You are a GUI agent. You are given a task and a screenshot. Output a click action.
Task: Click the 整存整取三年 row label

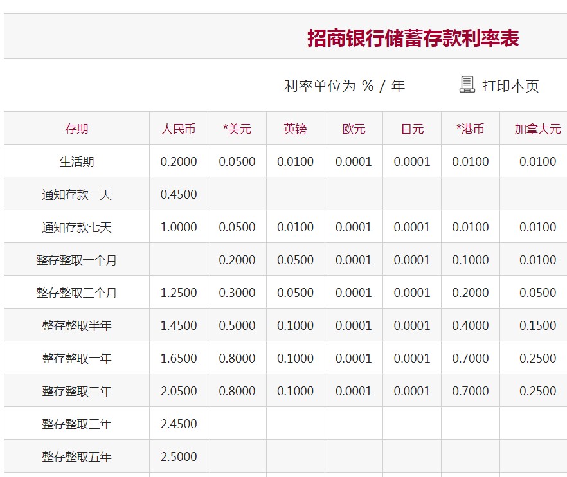tap(76, 424)
